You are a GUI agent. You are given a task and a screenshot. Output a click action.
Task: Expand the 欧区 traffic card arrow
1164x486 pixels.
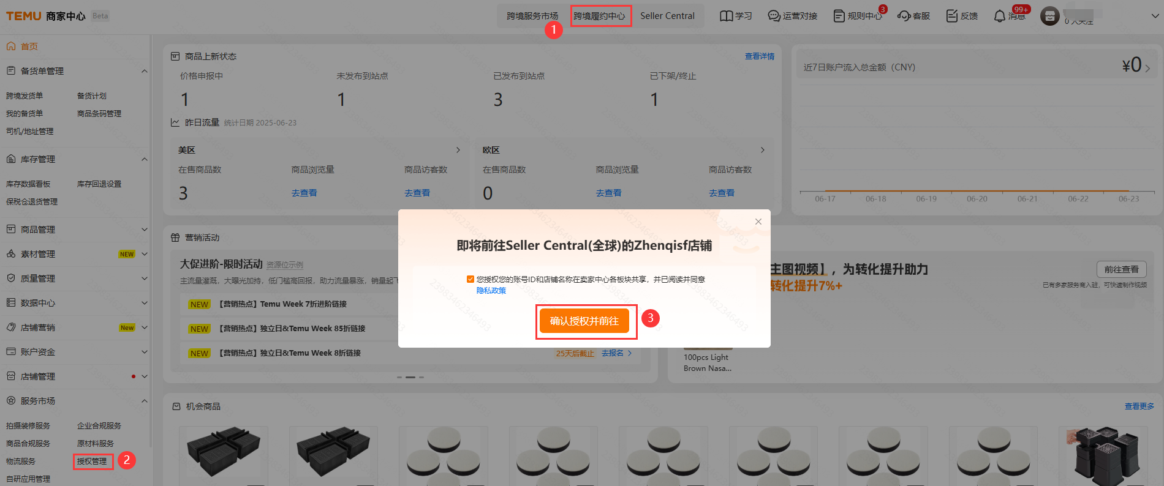coord(763,150)
